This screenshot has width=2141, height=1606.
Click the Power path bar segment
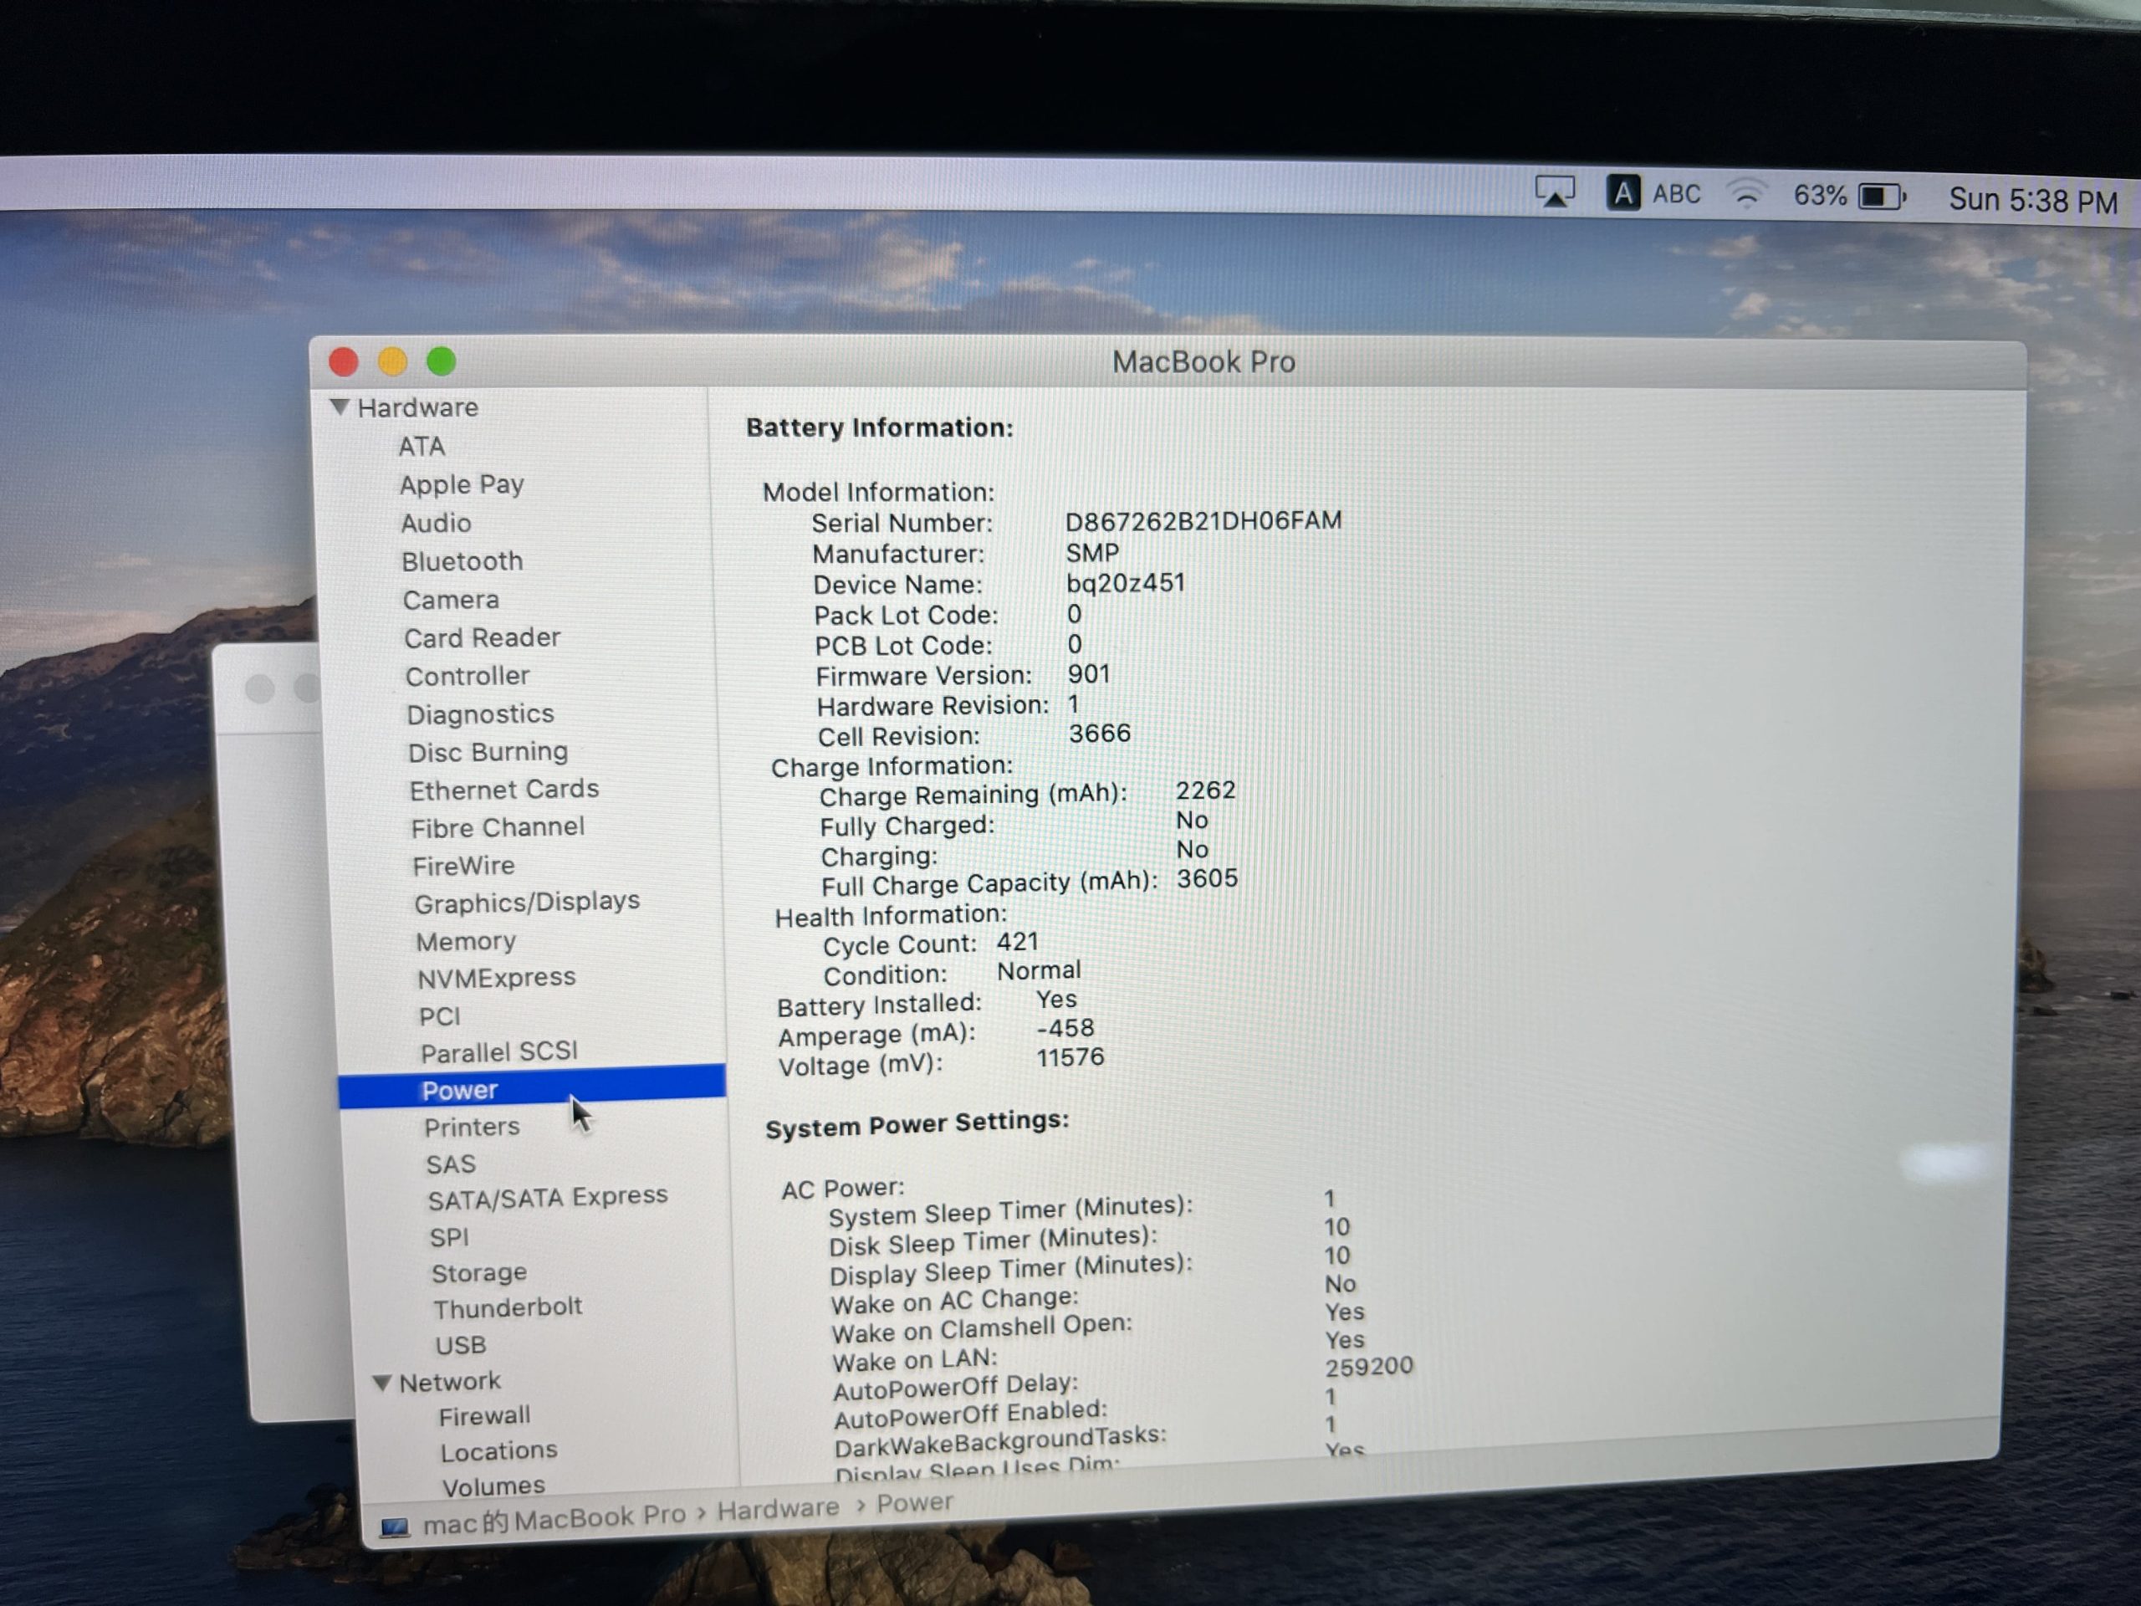pyautogui.click(x=915, y=1503)
